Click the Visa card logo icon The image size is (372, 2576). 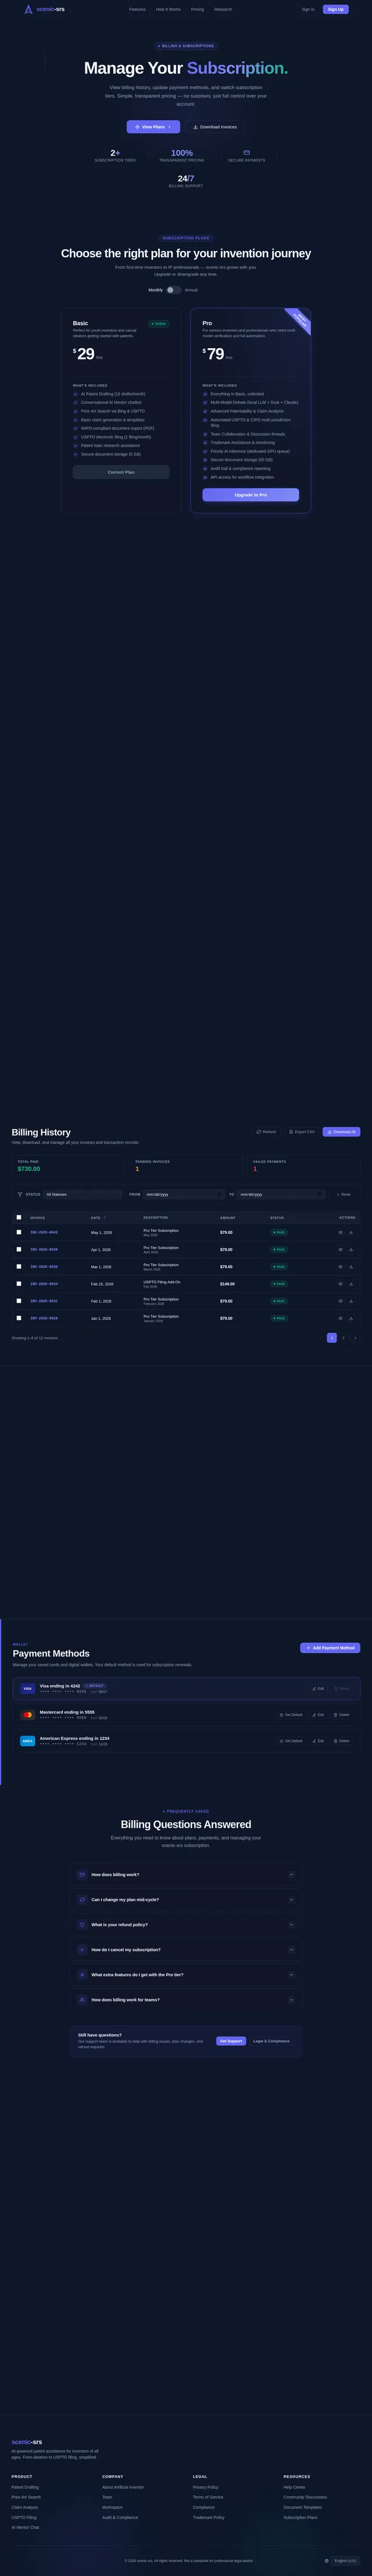point(28,1689)
